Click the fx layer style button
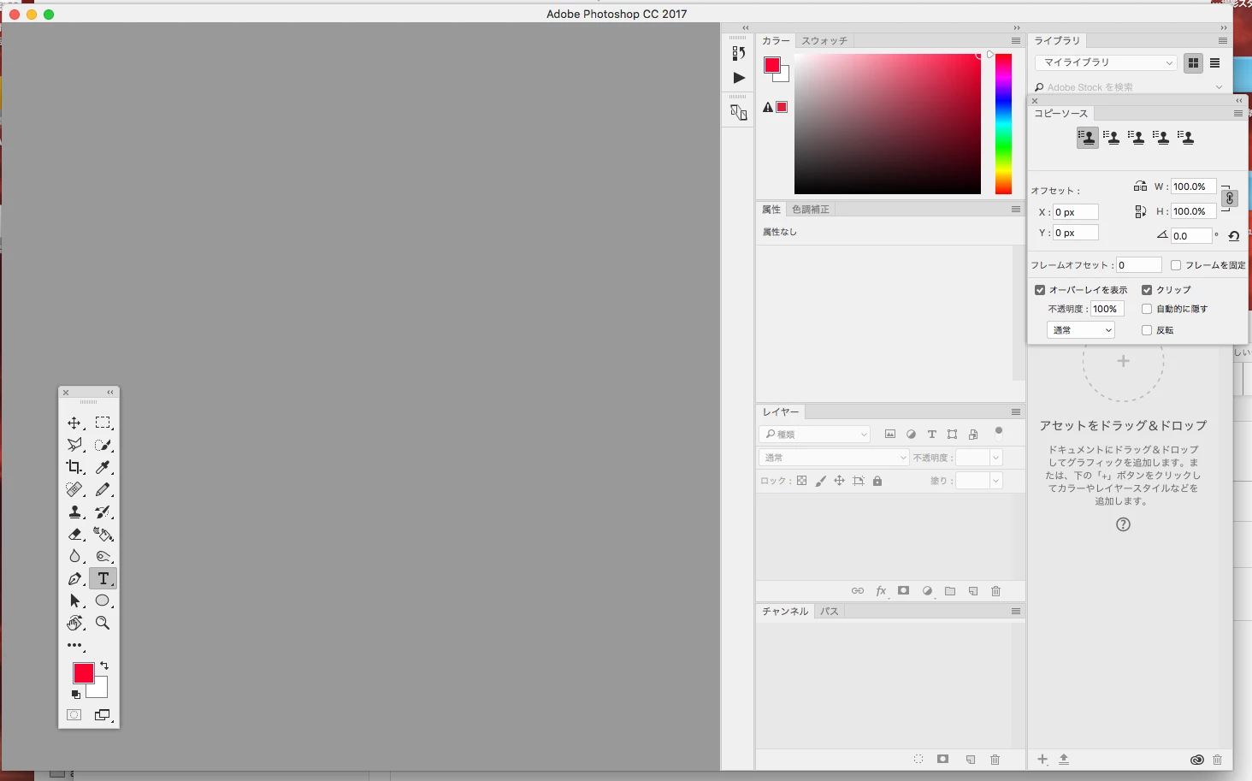The image size is (1252, 781). pyautogui.click(x=881, y=591)
